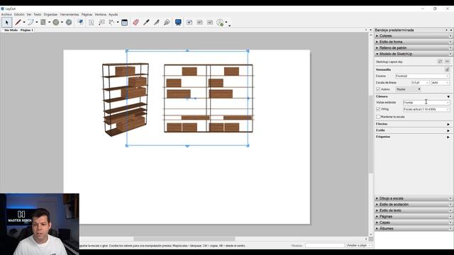Open the Escena dropdown
The height and width of the screenshot is (255, 454).
pyautogui.click(x=423, y=76)
